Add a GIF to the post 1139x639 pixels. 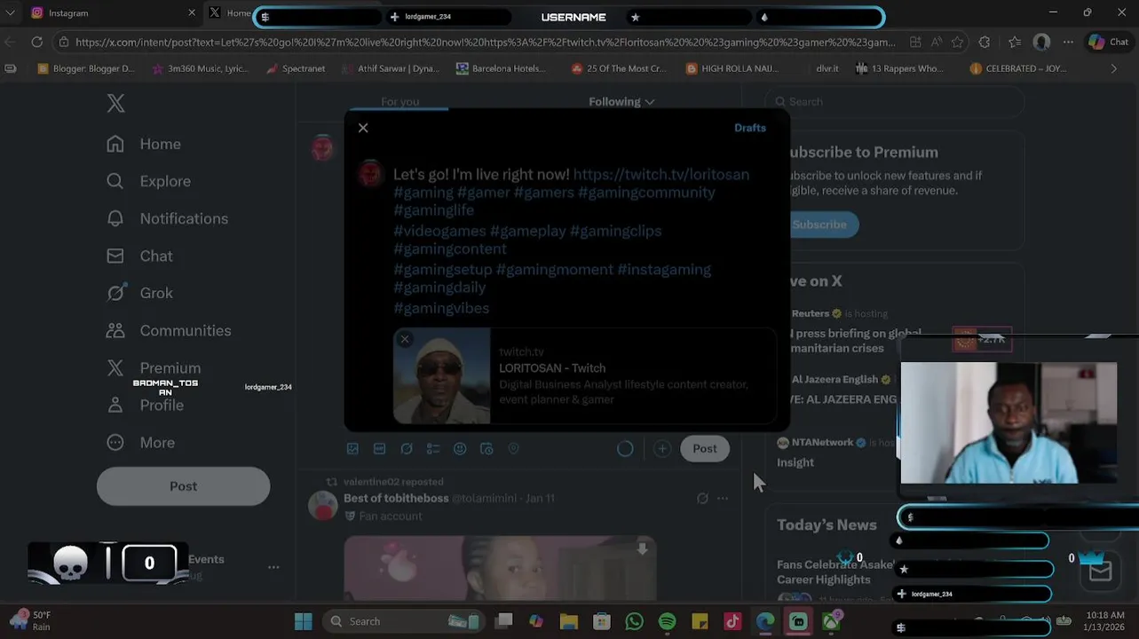pyautogui.click(x=379, y=449)
